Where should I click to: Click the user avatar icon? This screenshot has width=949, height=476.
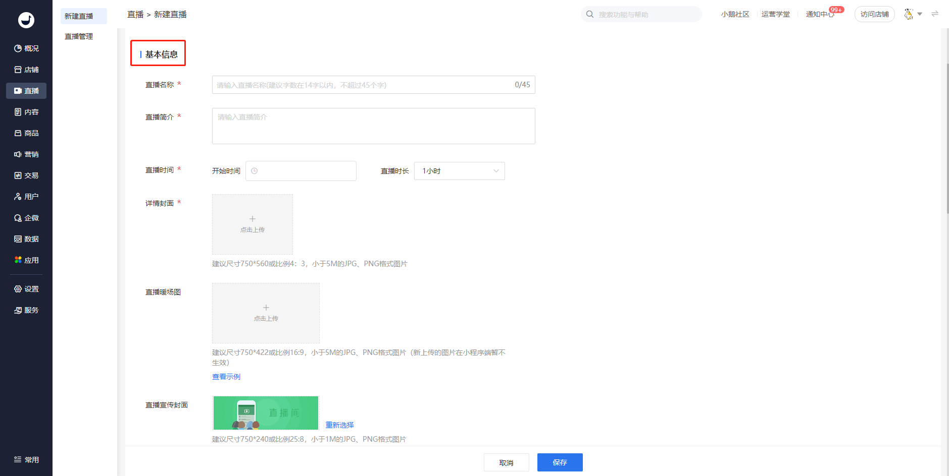tap(909, 14)
